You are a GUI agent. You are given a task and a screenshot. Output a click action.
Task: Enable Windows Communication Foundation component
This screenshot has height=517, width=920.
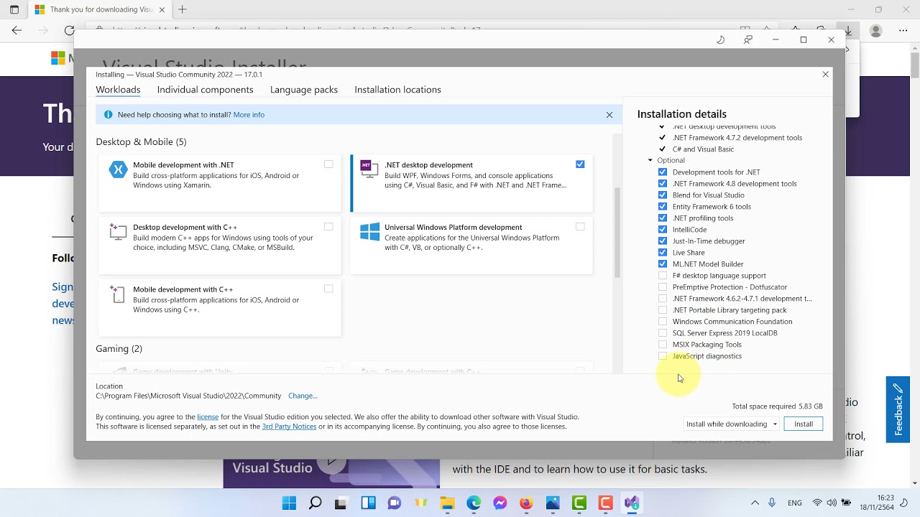pos(663,322)
